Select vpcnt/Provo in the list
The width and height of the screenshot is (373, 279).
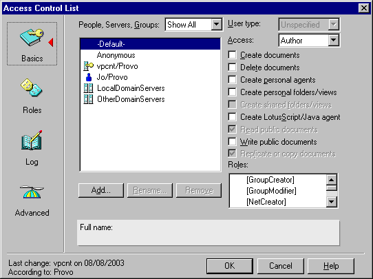pos(150,66)
